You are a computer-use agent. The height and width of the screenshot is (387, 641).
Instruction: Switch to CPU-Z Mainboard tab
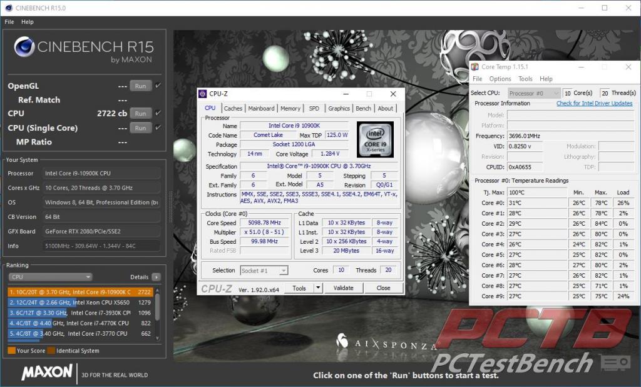(261, 108)
